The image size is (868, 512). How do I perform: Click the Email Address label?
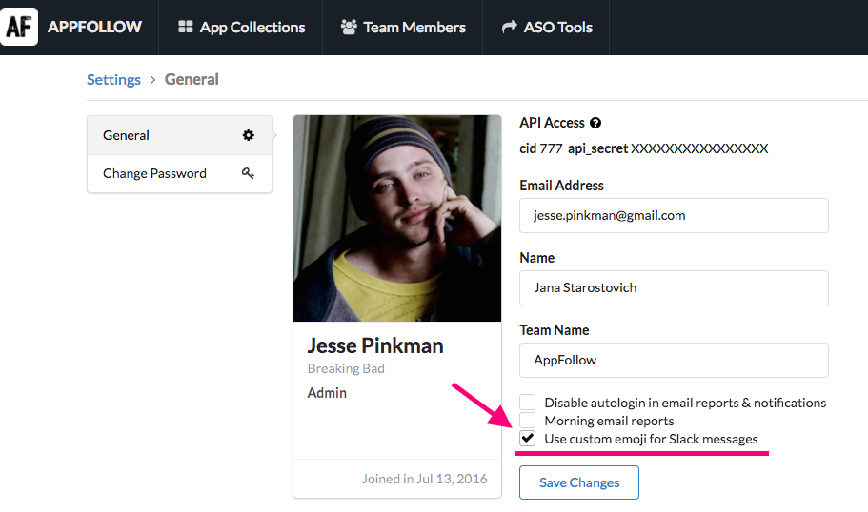tap(561, 186)
